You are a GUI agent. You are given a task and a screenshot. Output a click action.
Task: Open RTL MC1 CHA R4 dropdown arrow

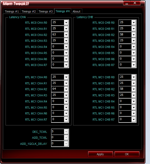coord(66,101)
